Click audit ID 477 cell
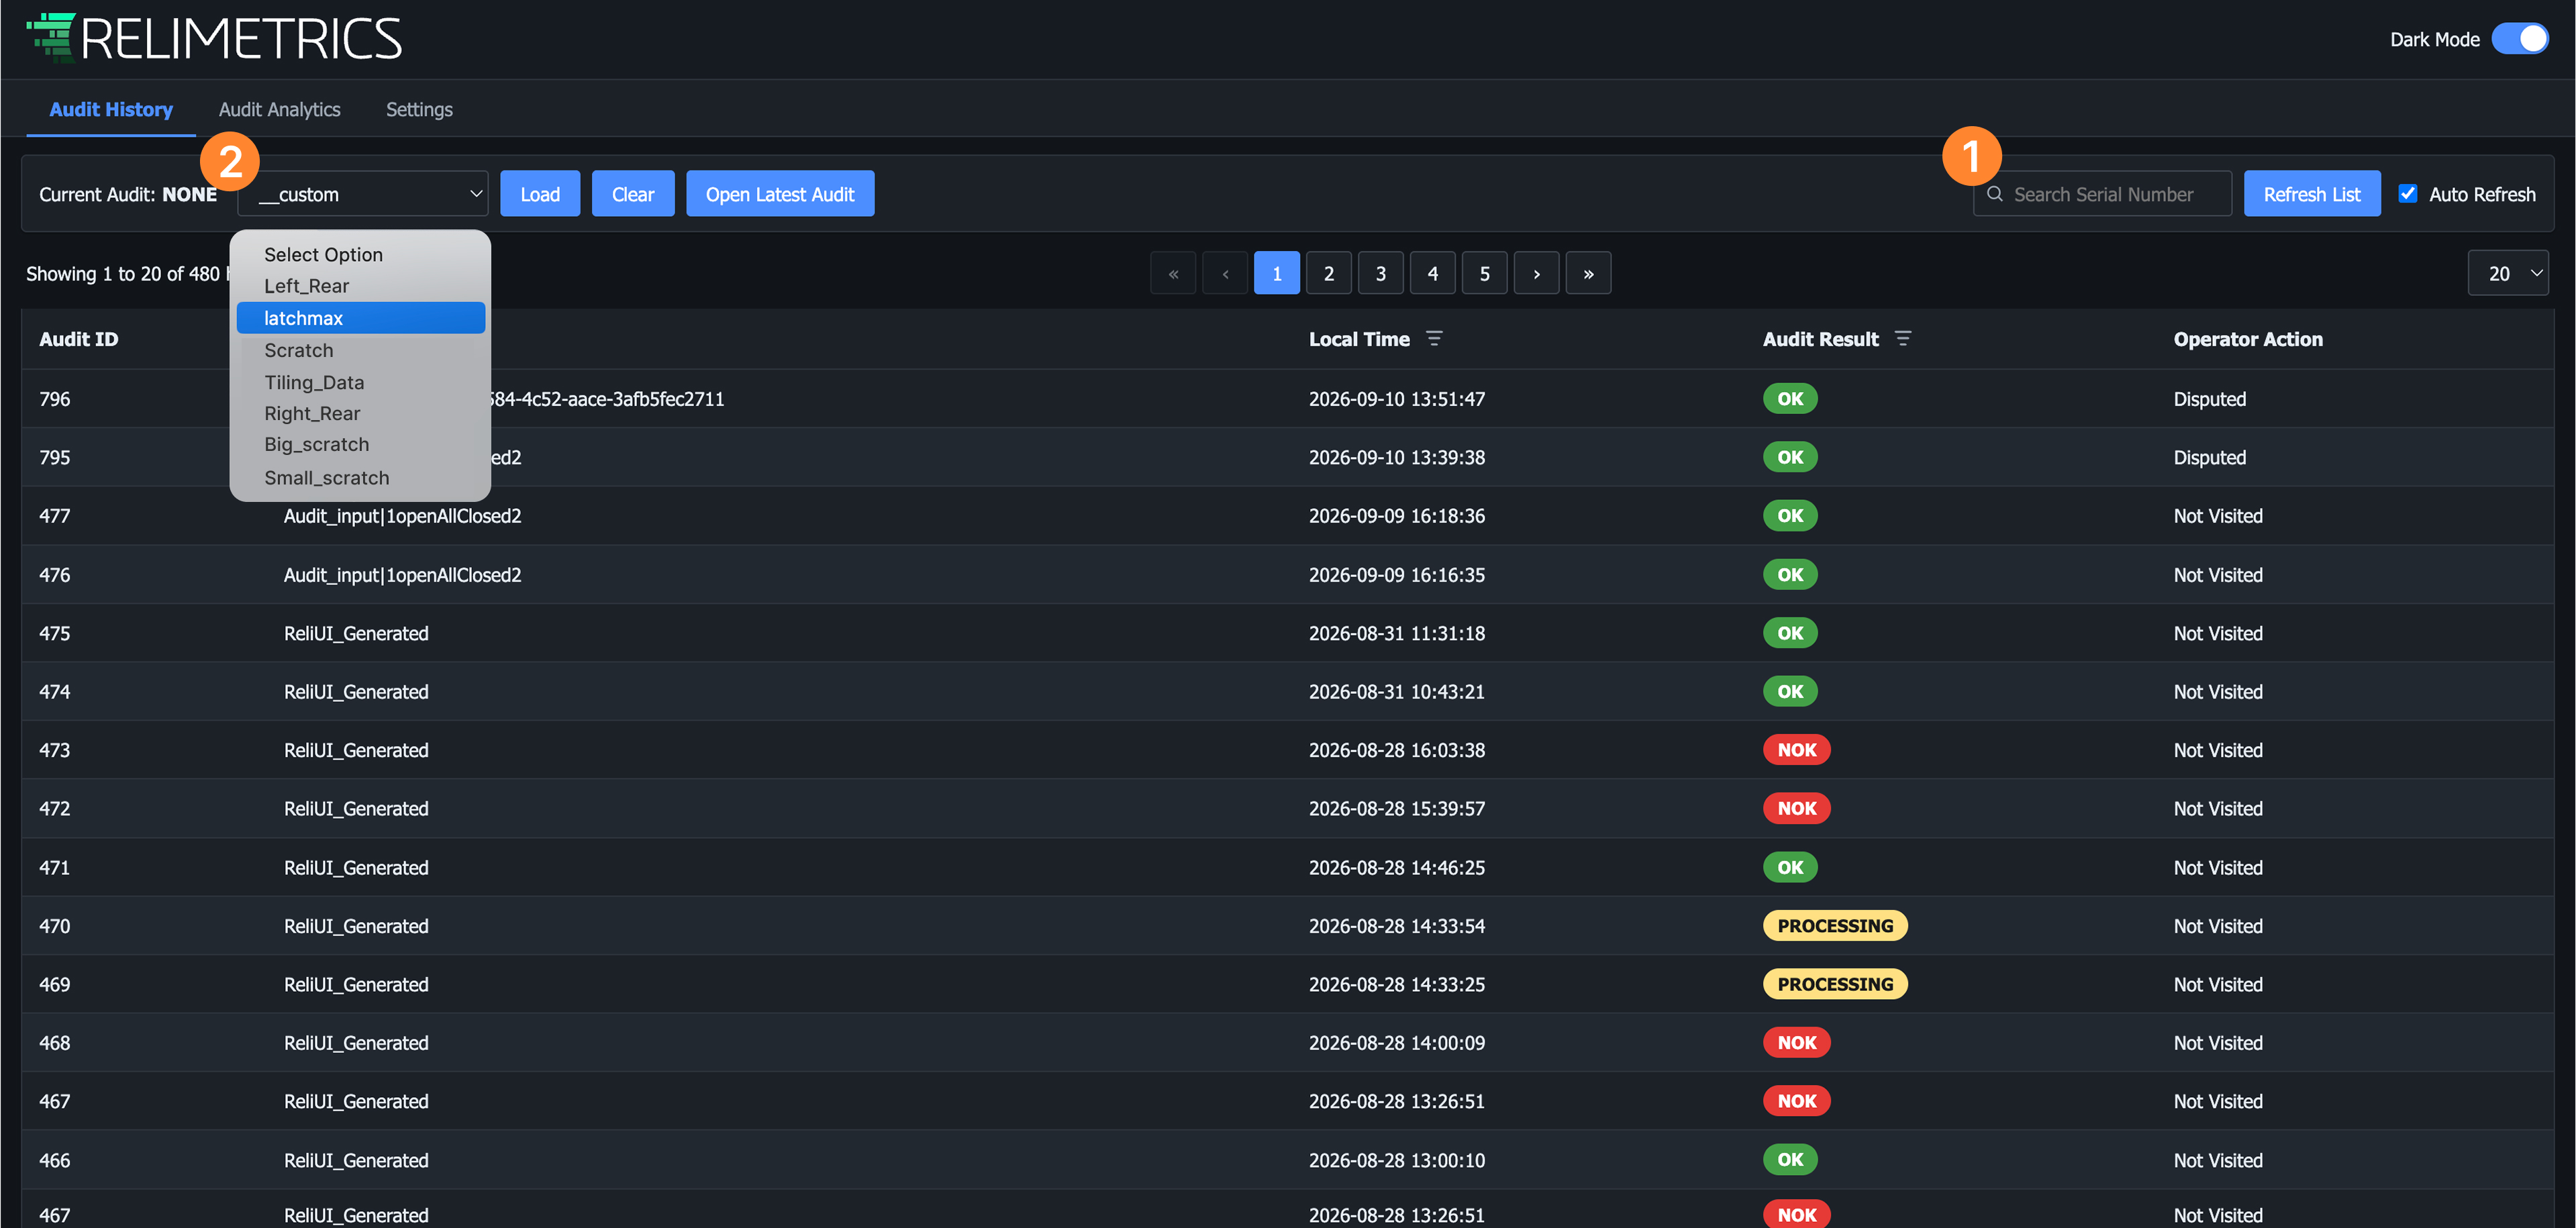Viewport: 2576px width, 1228px height. (x=55, y=516)
